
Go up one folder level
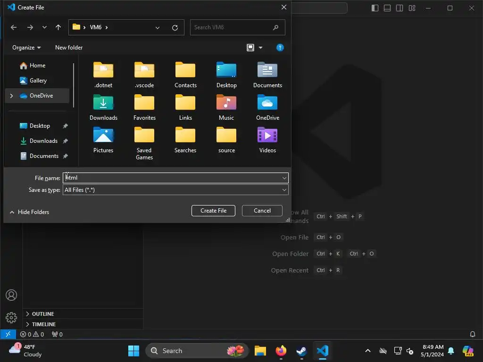point(58,27)
